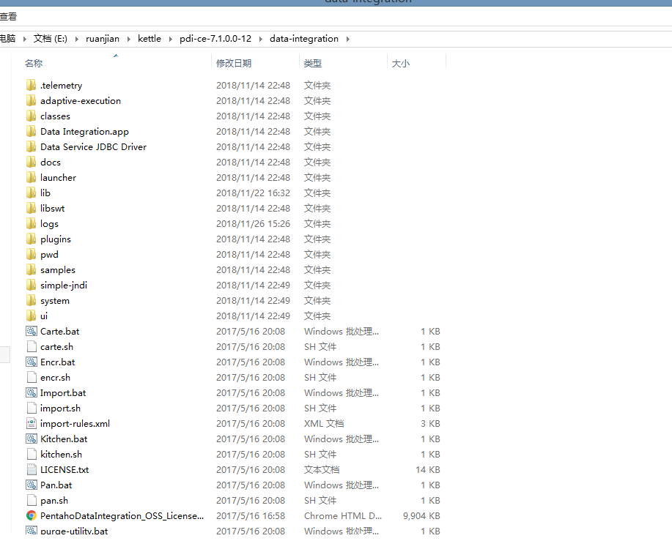Open the logs folder
The height and width of the screenshot is (541, 672).
[x=48, y=223]
